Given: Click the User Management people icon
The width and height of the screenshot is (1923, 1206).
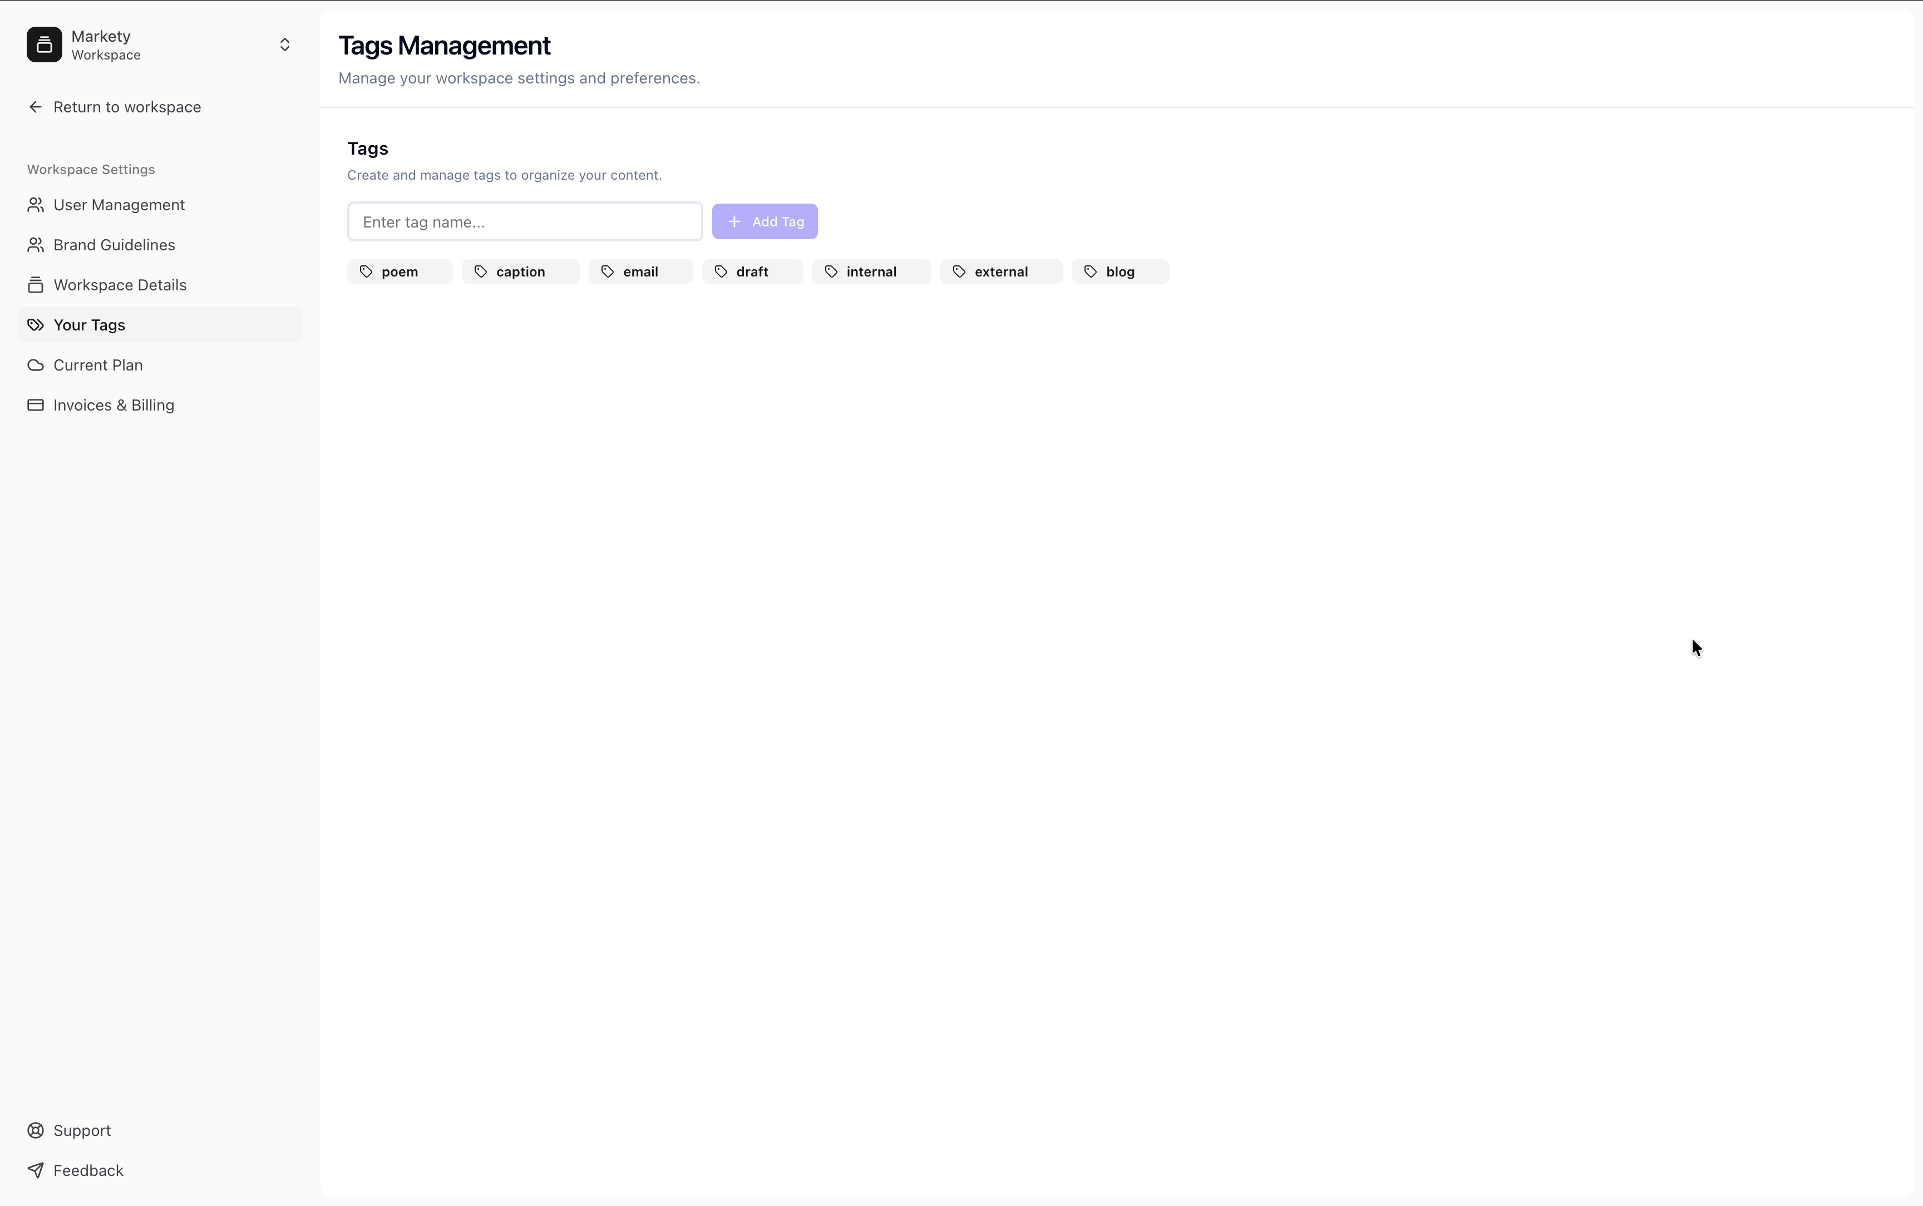Looking at the screenshot, I should coord(35,204).
